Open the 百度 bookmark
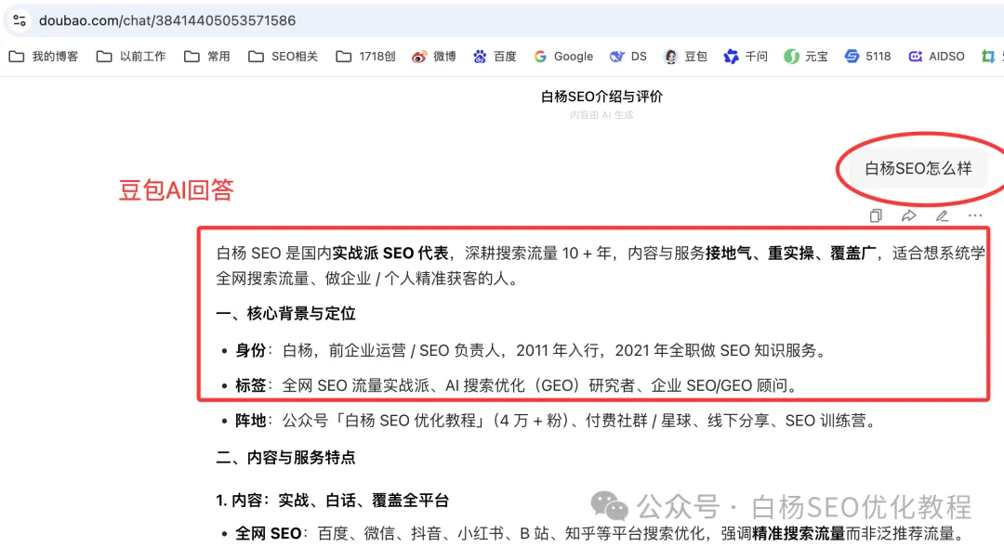 495,56
